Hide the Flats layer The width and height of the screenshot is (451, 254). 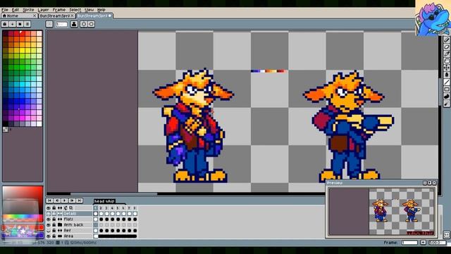(49, 219)
